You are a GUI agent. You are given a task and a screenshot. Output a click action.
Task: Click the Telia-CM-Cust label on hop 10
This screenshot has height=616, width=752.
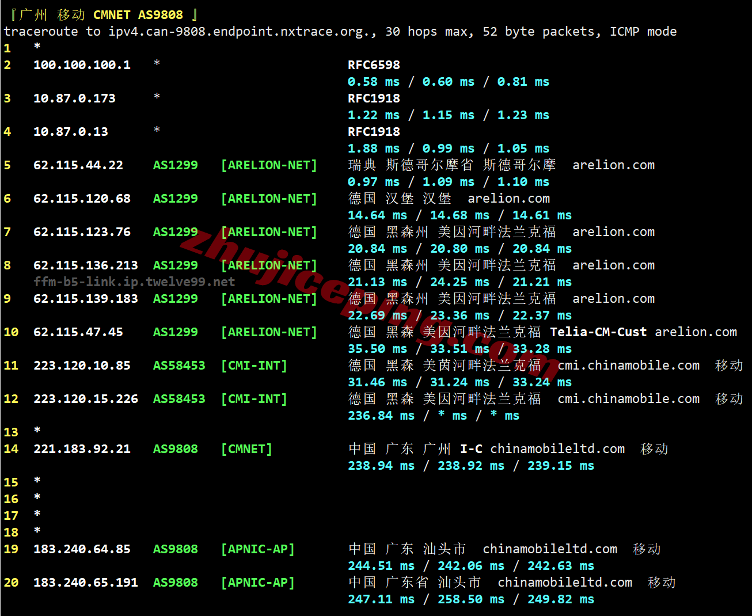598,332
